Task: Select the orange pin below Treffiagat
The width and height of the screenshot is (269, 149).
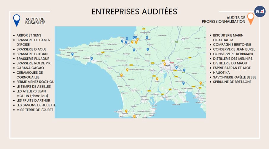Action: [x=135, y=116]
